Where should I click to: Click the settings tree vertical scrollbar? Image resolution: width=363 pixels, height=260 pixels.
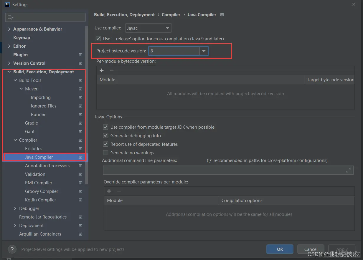coord(86,105)
